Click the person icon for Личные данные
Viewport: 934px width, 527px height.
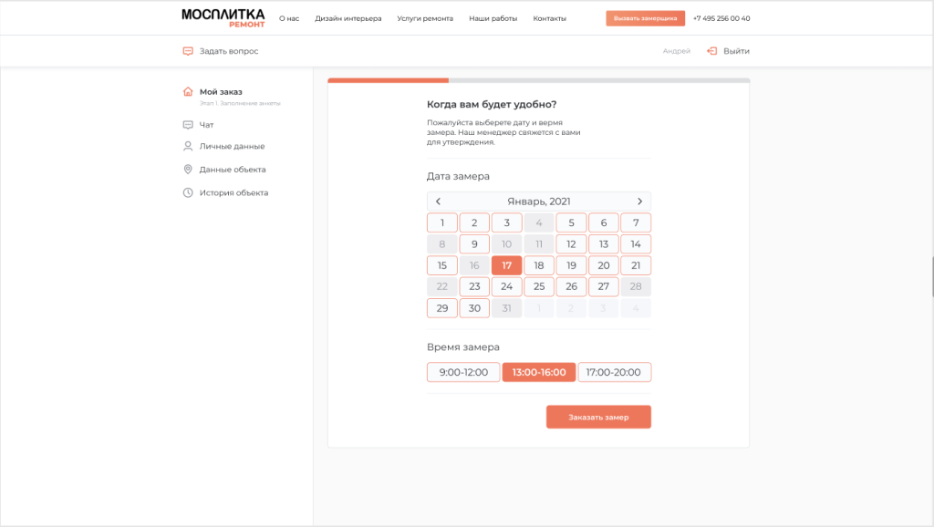[x=188, y=146]
